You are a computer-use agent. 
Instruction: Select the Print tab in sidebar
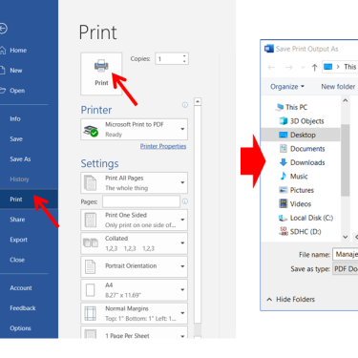click(x=29, y=200)
